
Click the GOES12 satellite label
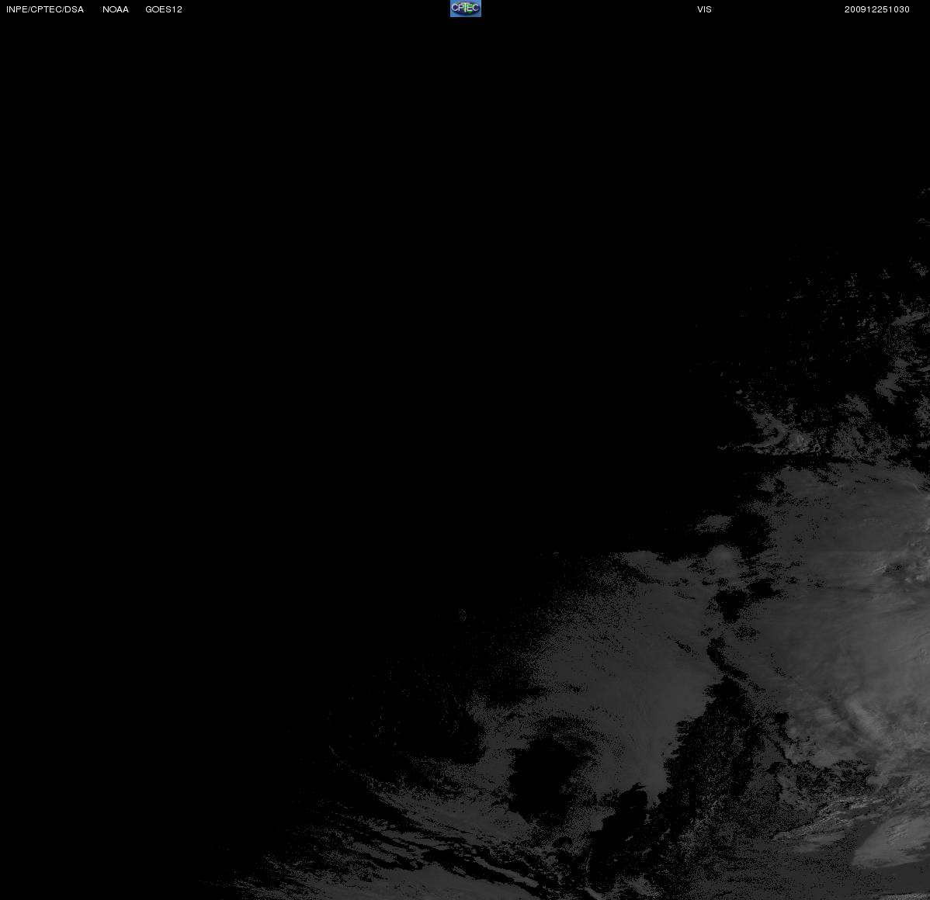[164, 9]
